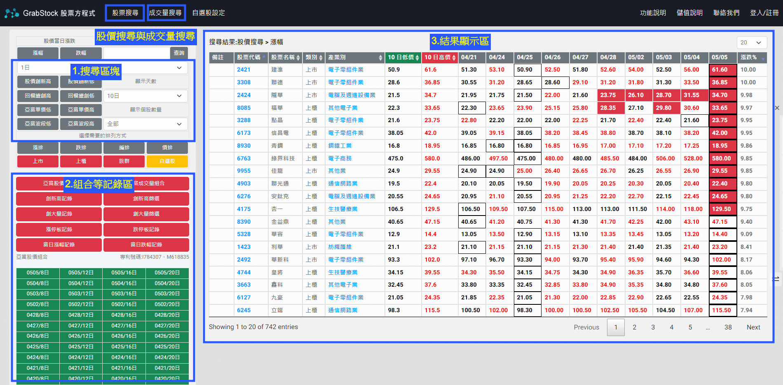Select 跌排 sort order

coord(81,148)
